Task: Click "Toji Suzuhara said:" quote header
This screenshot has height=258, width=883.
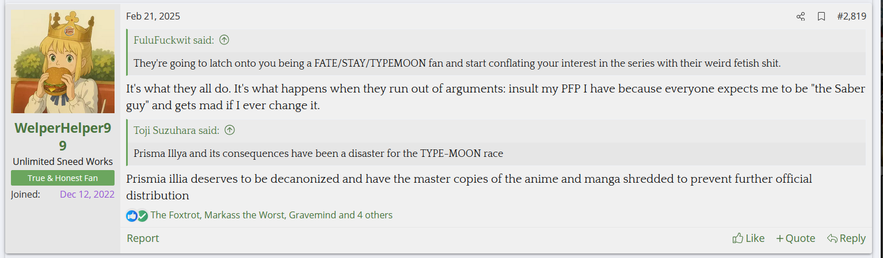Action: point(176,130)
